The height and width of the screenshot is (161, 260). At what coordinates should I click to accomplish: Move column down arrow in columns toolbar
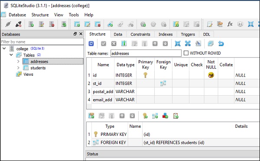coord(165,44)
